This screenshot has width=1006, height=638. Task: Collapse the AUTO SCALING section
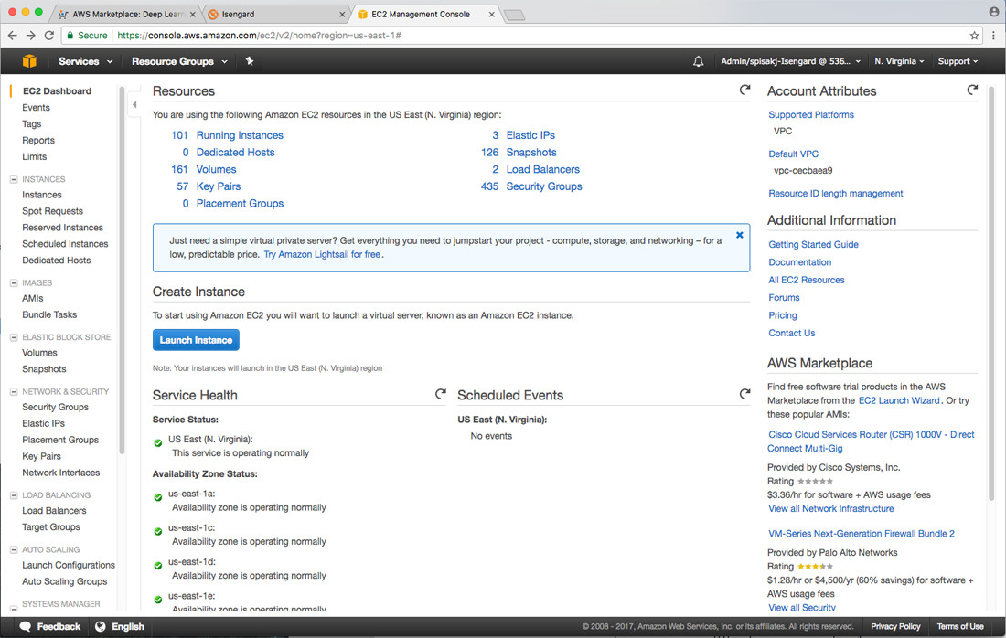[14, 550]
